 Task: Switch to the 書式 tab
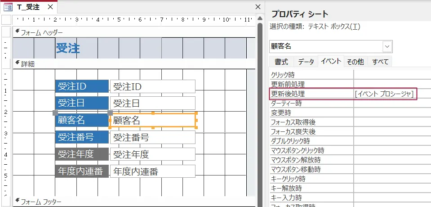tap(281, 62)
